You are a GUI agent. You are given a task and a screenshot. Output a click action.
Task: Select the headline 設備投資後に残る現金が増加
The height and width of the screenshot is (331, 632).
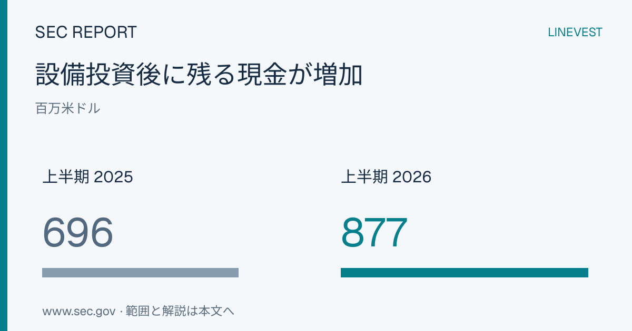point(199,75)
